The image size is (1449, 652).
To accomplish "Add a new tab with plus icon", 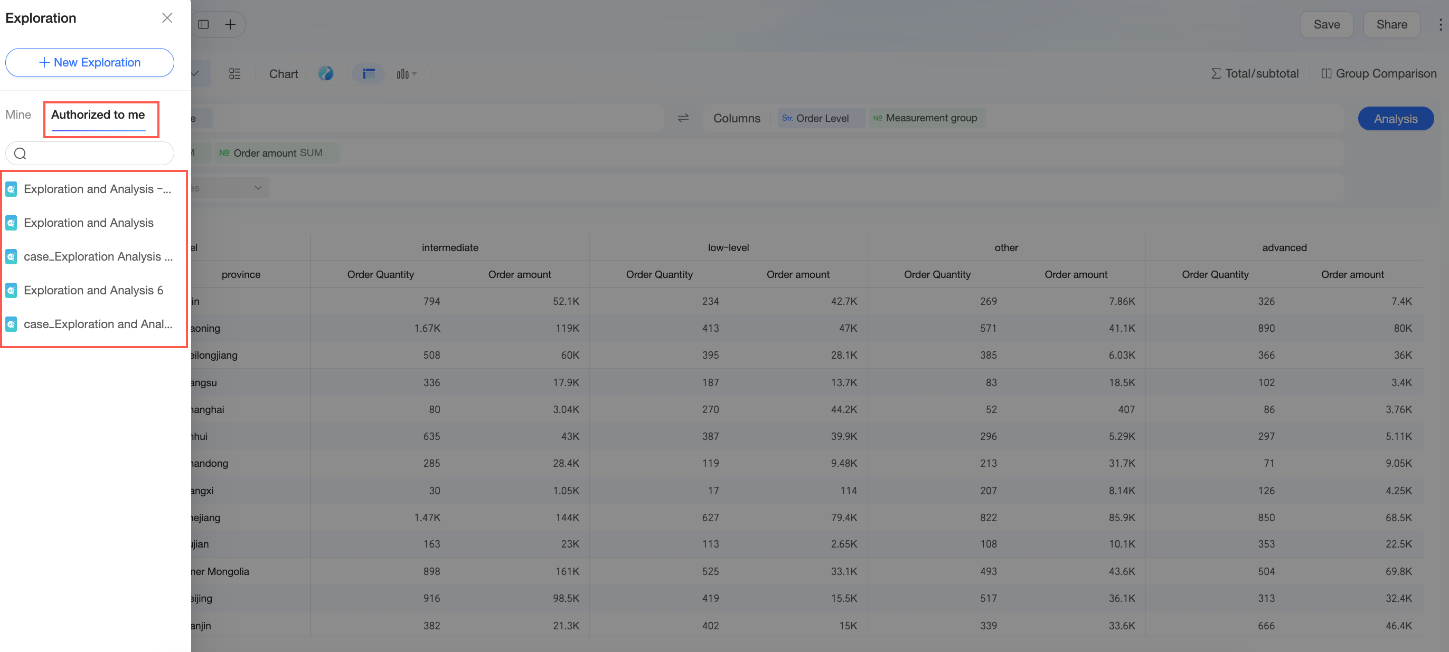I will [230, 25].
